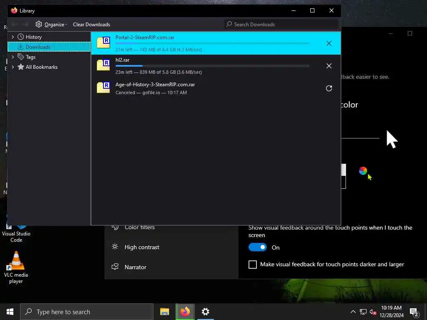Minimize the Settings window
The height and width of the screenshot is (320, 427).
[390, 33]
